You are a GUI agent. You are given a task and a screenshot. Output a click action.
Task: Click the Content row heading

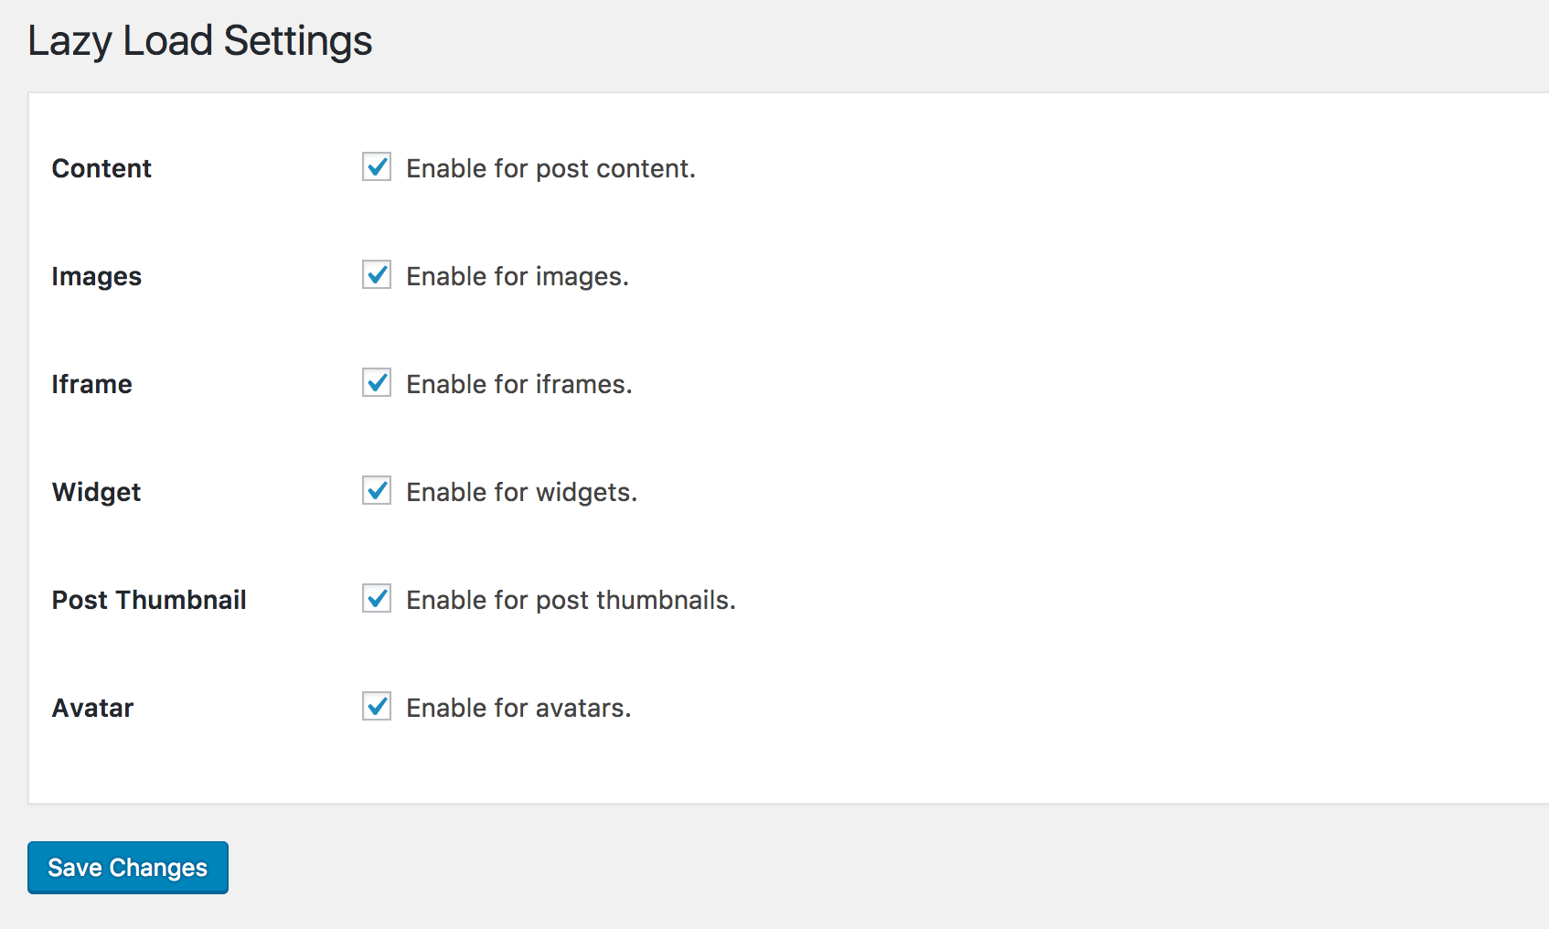[101, 168]
